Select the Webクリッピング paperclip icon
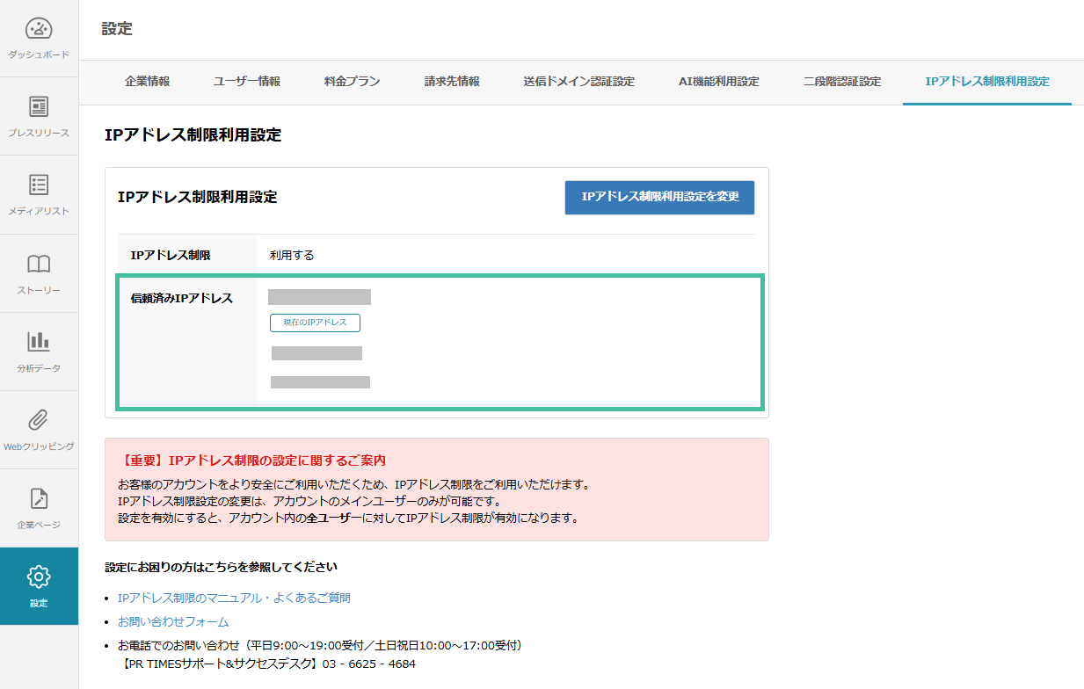The height and width of the screenshot is (689, 1084). 39,427
